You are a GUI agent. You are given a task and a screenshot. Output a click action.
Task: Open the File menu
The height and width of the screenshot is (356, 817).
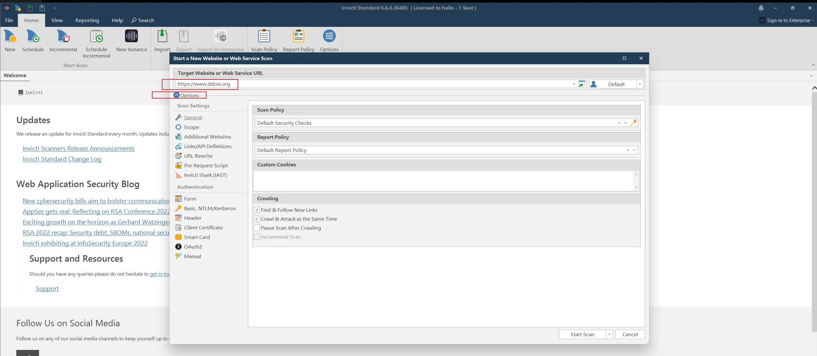pos(9,20)
